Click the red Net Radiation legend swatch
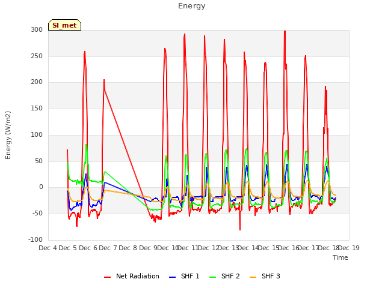The height and width of the screenshot is (288, 385). (x=107, y=277)
